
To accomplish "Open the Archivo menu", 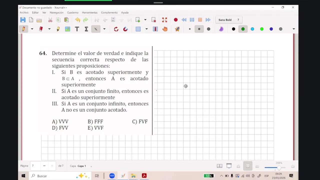I will pyautogui.click(x=24, y=12).
